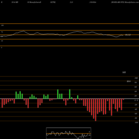Viewport: 139px width, 139px height.
Task: Click the -100 label on the MRSI axis
Action: coord(136,123)
